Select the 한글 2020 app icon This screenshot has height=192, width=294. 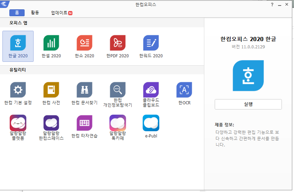click(x=18, y=46)
